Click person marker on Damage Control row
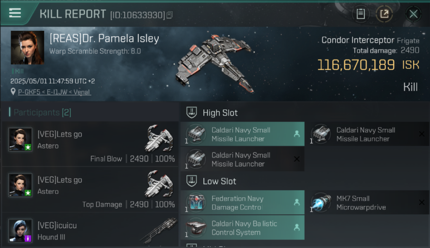 click(297, 202)
